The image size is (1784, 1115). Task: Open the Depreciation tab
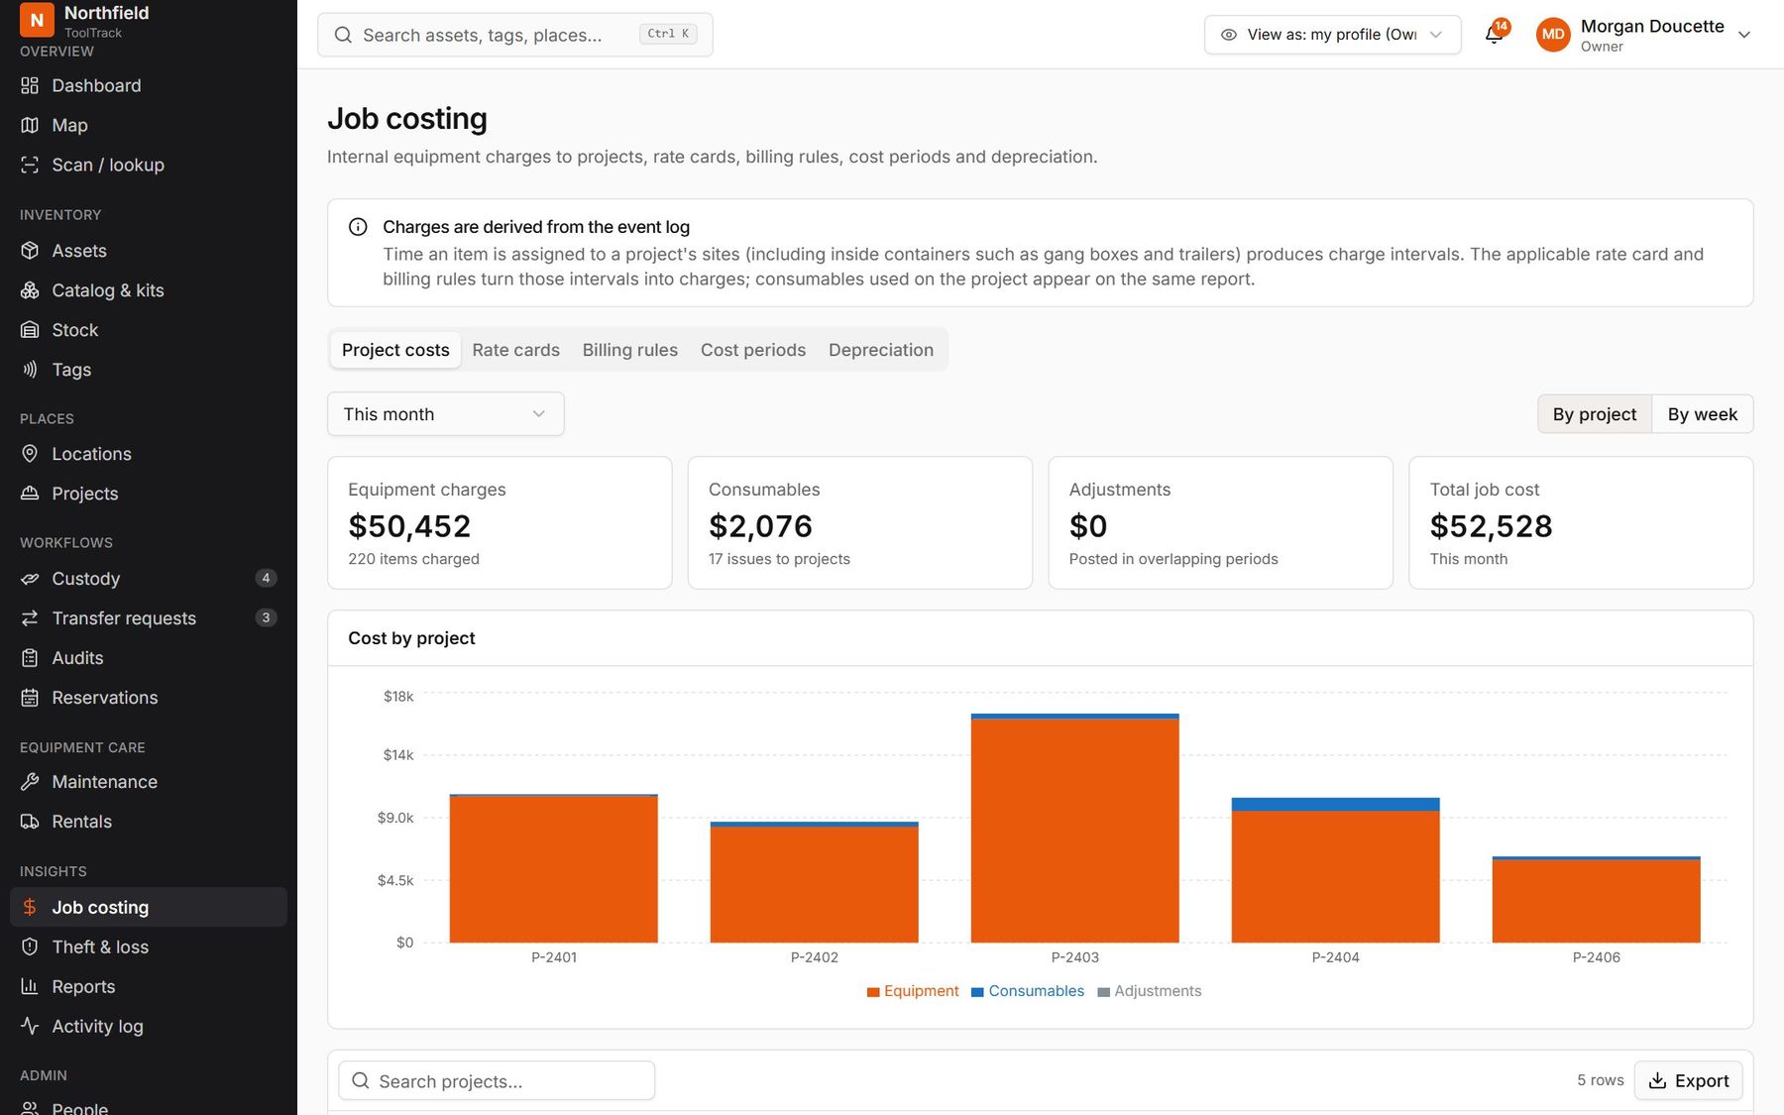click(x=880, y=350)
